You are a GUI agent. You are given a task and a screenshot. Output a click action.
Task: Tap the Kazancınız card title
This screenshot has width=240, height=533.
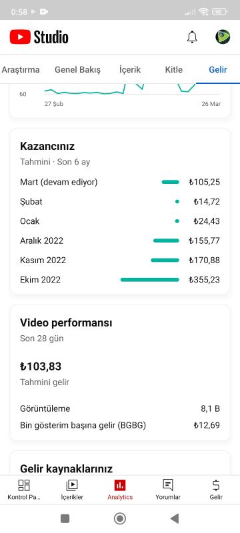47,147
